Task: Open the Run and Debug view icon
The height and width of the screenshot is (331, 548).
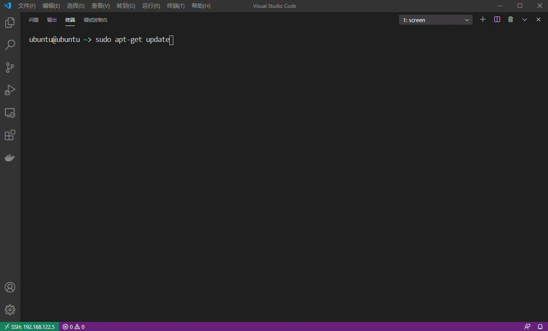Action: click(x=10, y=90)
